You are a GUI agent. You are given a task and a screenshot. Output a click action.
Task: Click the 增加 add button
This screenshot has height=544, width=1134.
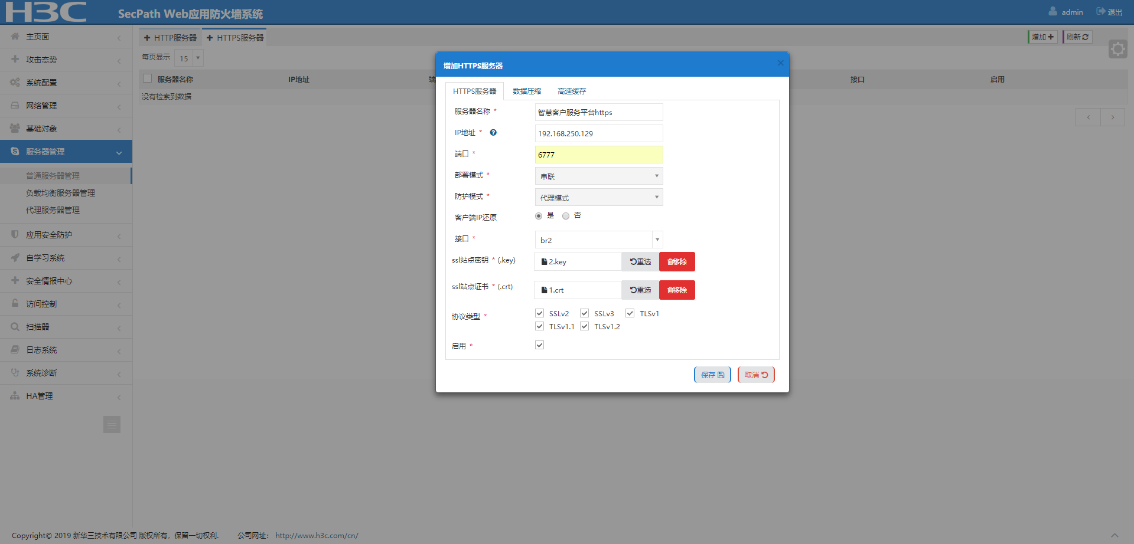[1042, 37]
